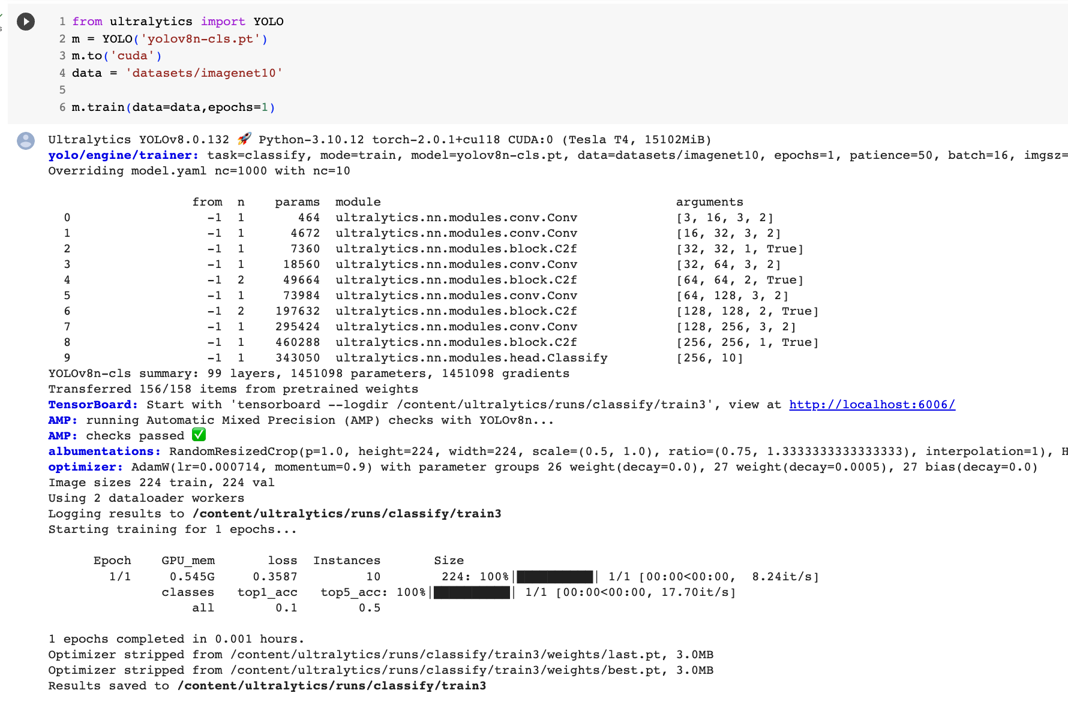Click params value 49664 in row 4
This screenshot has width=1068, height=705.
click(301, 280)
